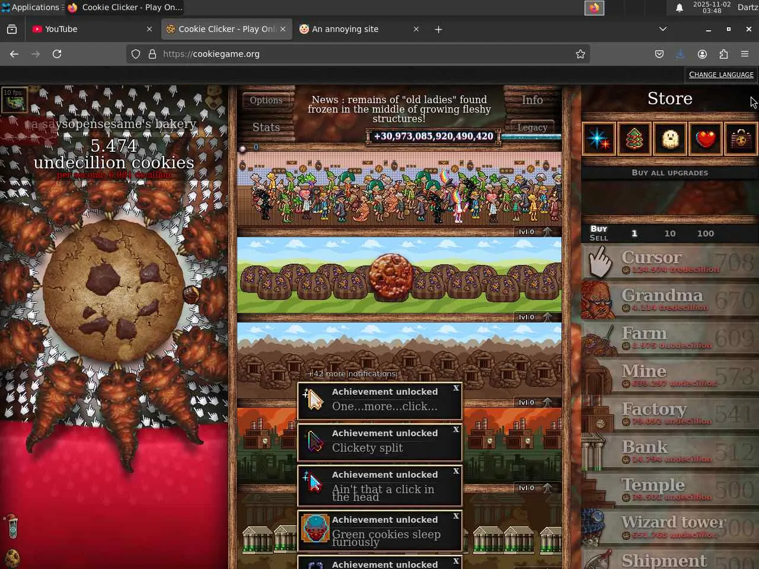Close the 'Green cookies sleep furiously' notification
759x569 pixels.
tap(456, 516)
